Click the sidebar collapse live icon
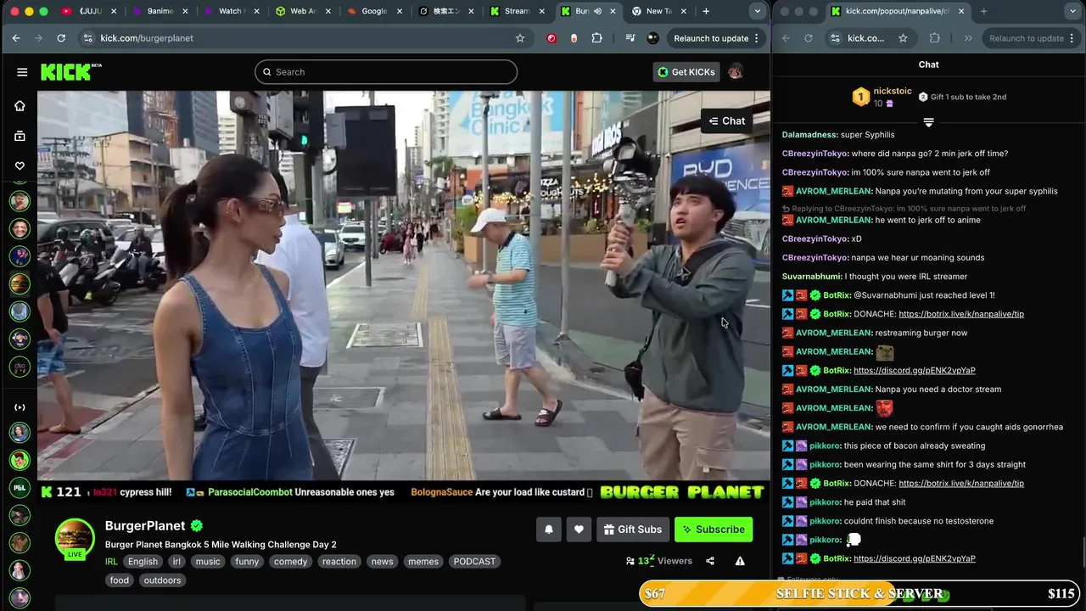1086x611 pixels. 20,407
